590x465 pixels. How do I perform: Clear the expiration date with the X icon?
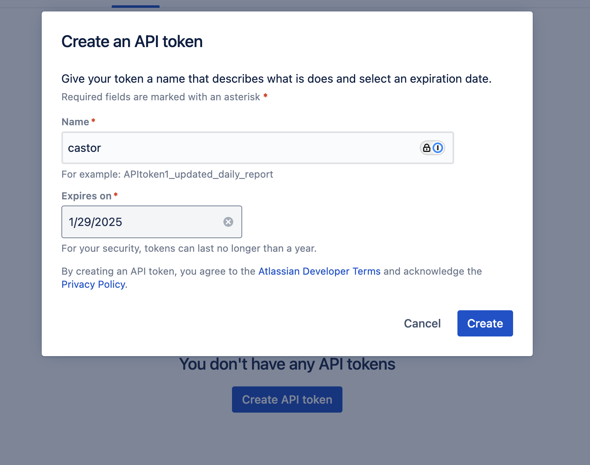coord(228,222)
